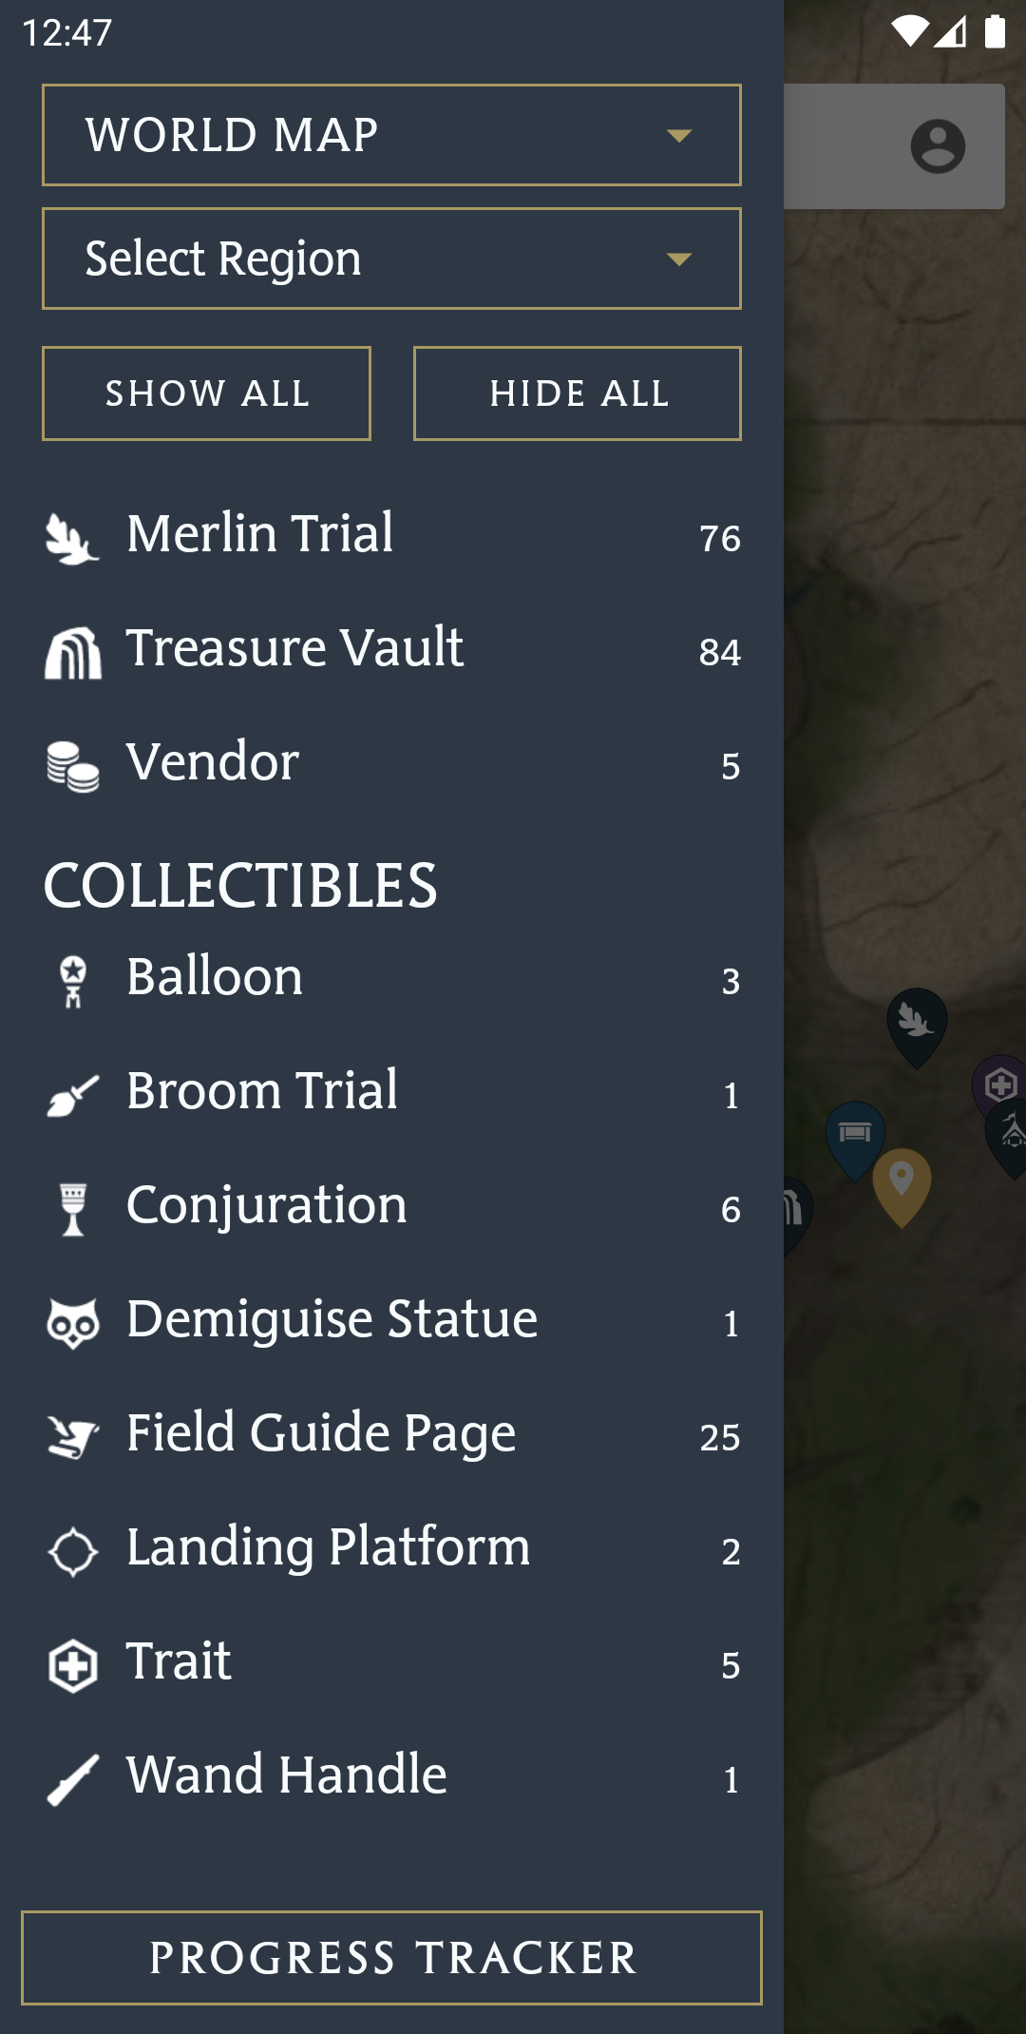Screen dimensions: 1026x2034
Task: Tap the Merlin Trial marker on map
Action: tap(917, 1027)
